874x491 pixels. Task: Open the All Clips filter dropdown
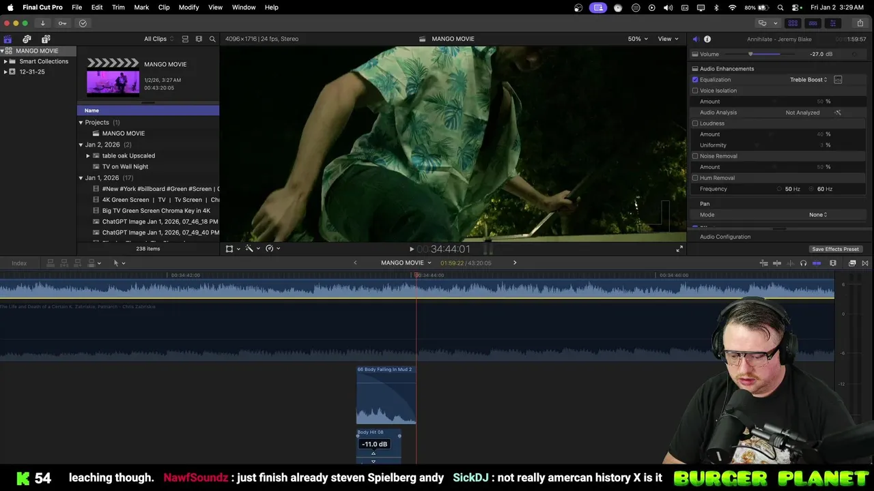pos(159,39)
